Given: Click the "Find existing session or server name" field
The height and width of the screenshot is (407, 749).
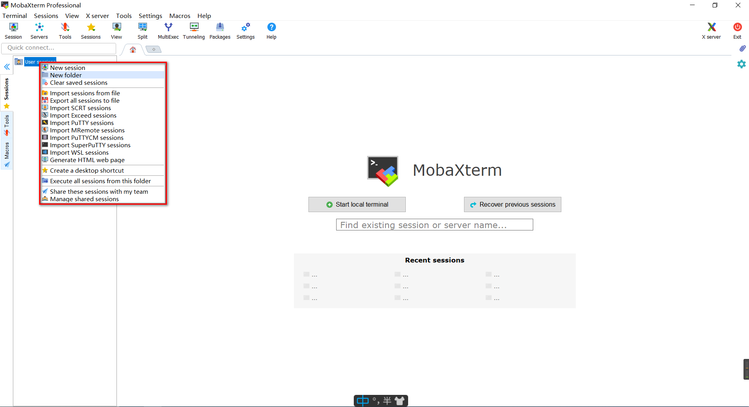Looking at the screenshot, I should [434, 225].
